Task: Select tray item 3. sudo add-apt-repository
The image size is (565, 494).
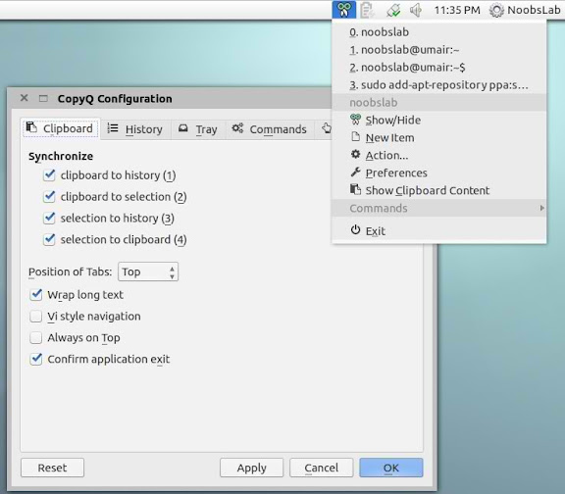Action: [x=438, y=85]
